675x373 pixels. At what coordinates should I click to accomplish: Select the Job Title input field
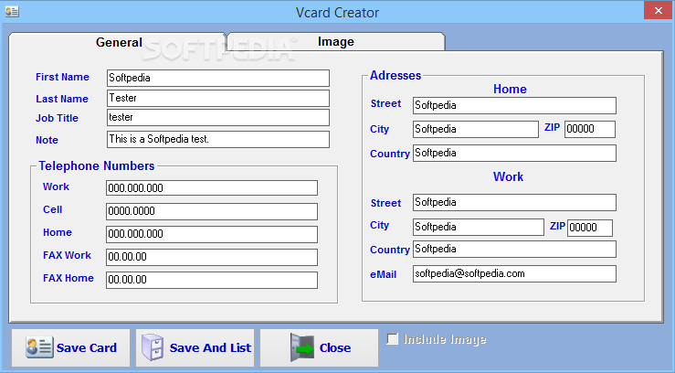pos(217,118)
